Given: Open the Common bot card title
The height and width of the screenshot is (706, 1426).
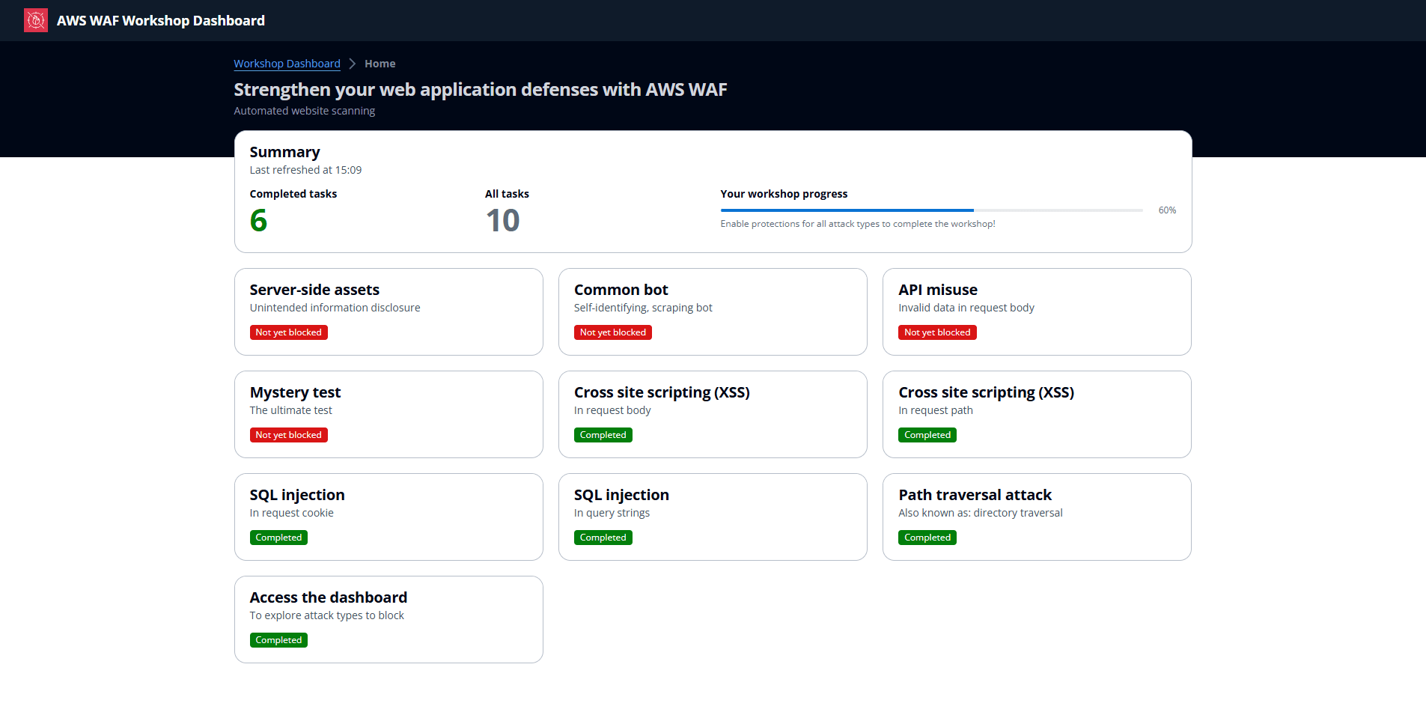Looking at the screenshot, I should (621, 290).
